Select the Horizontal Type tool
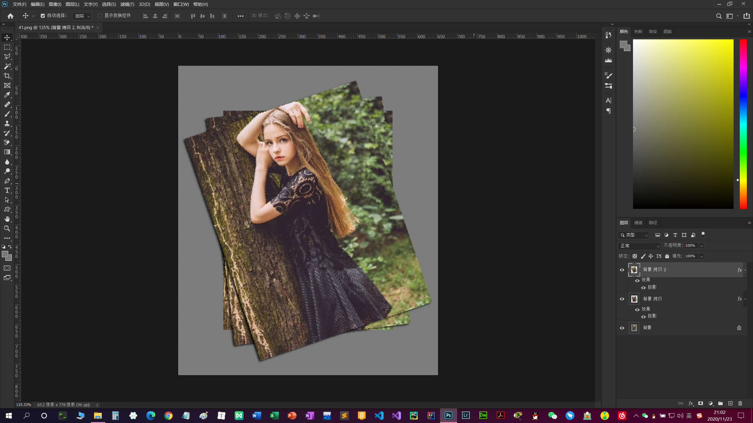The height and width of the screenshot is (423, 753). point(7,190)
